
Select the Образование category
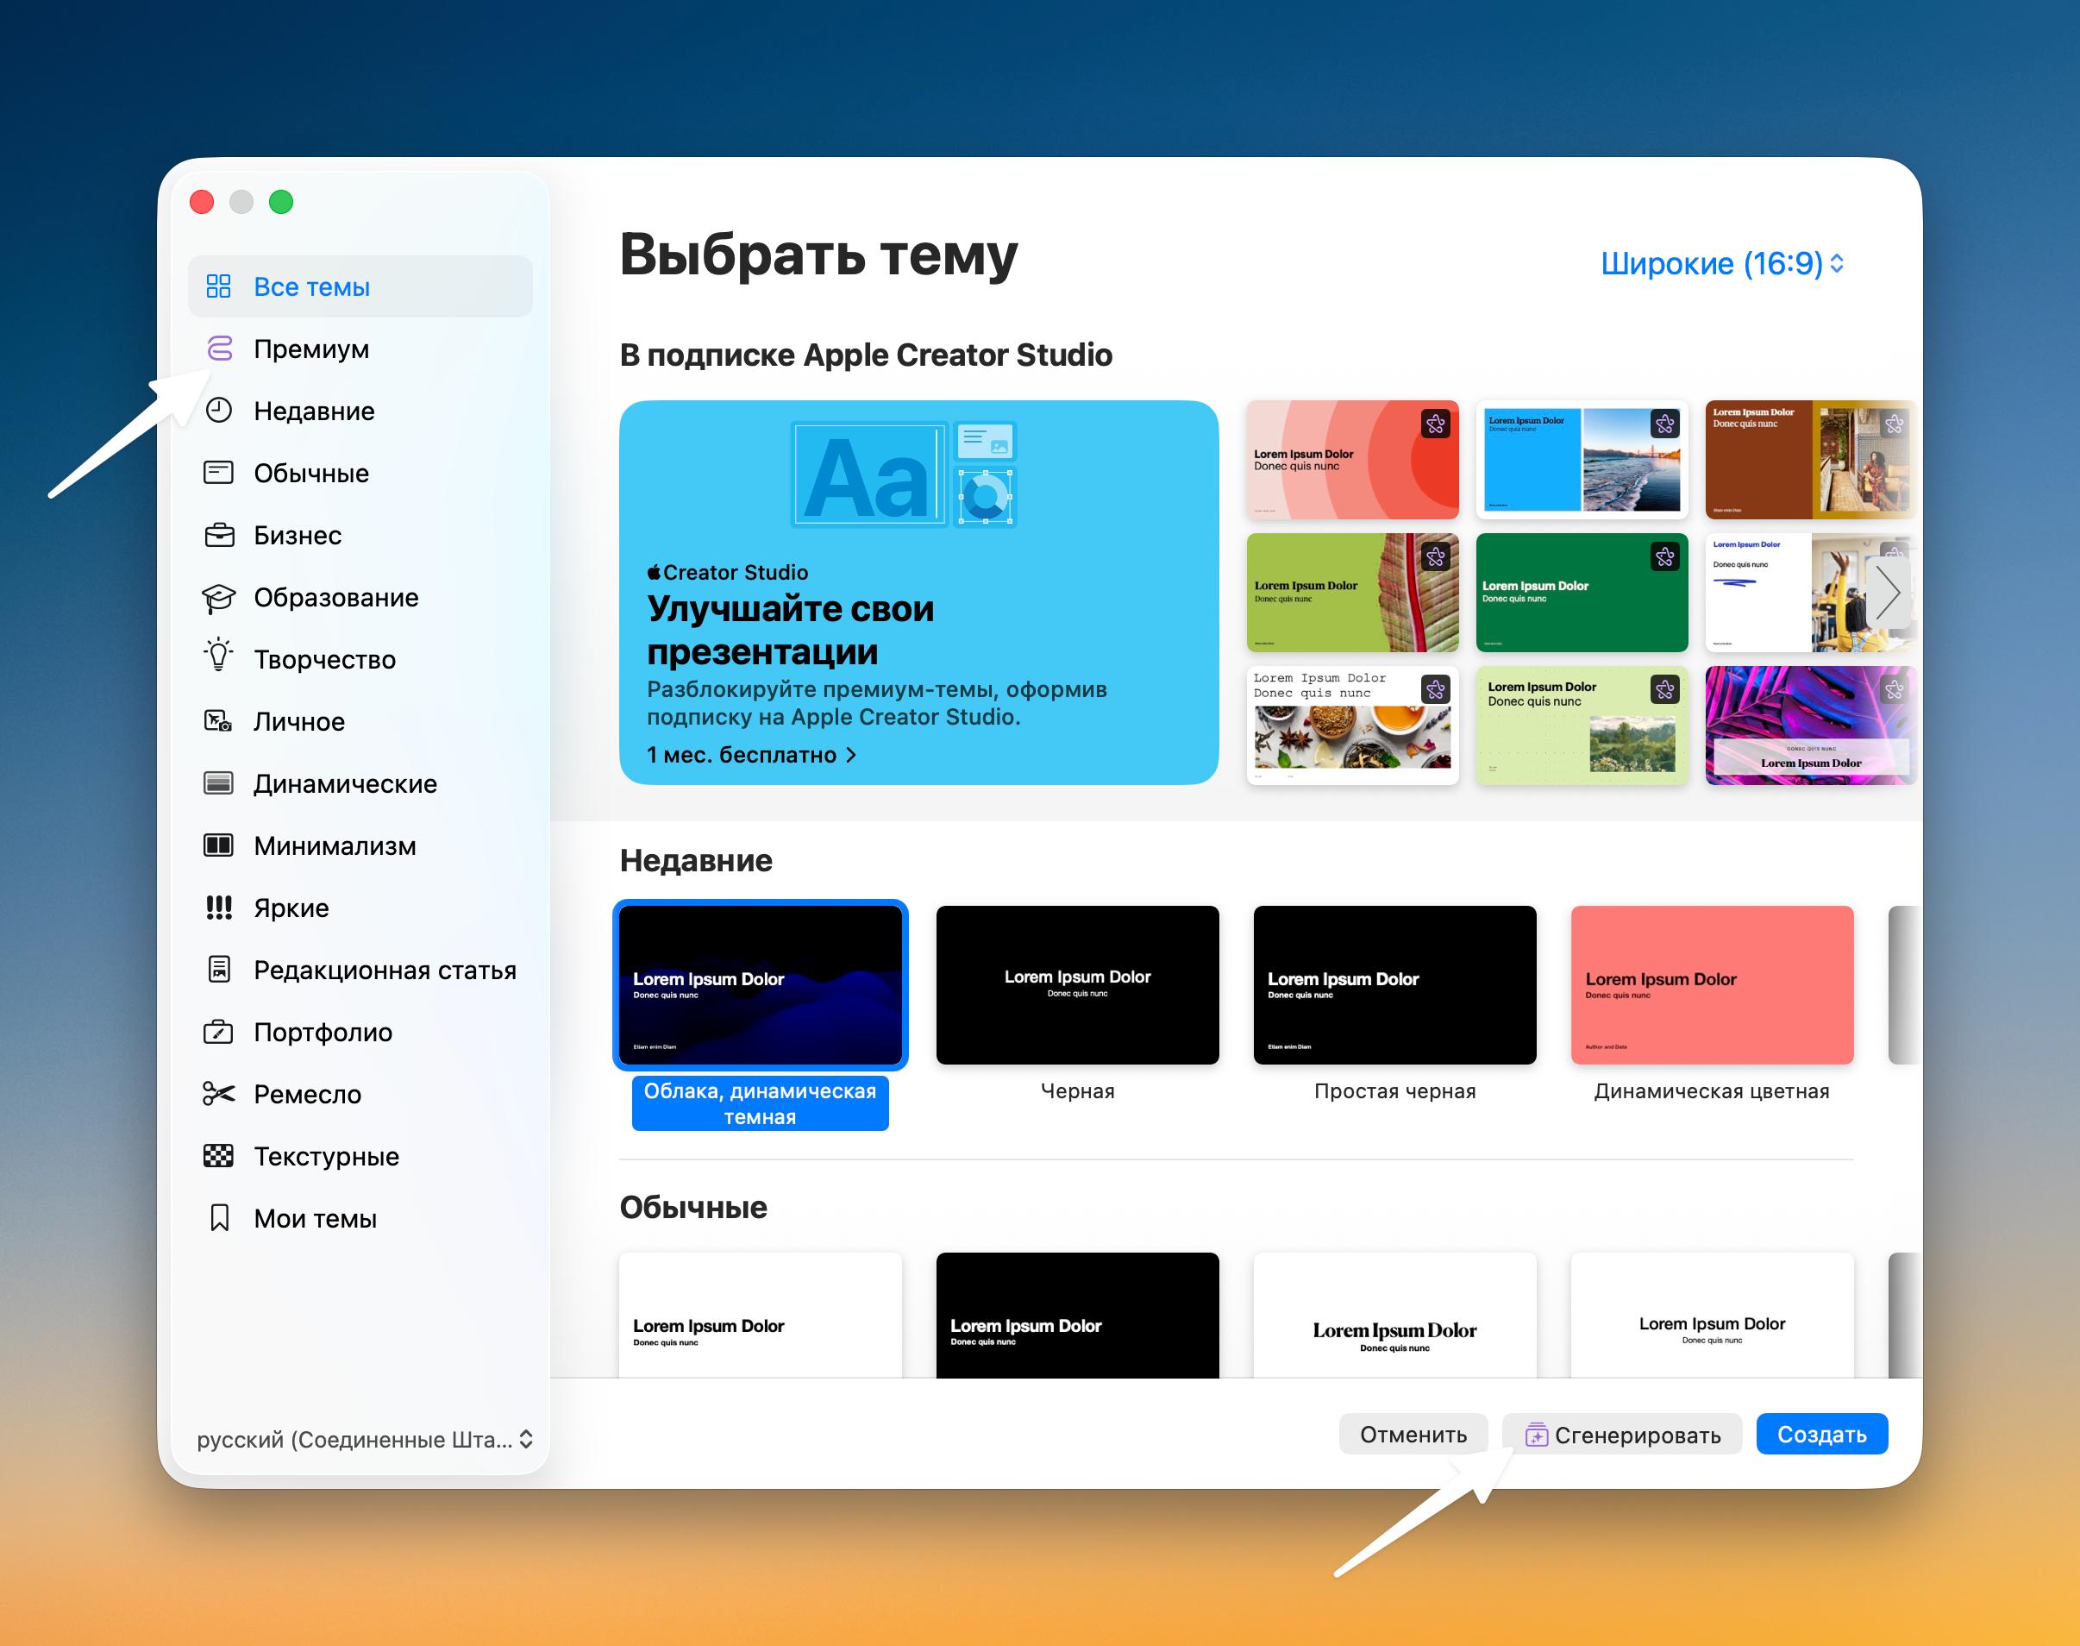click(360, 598)
